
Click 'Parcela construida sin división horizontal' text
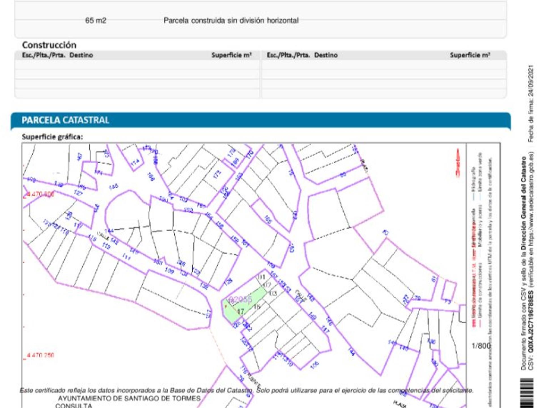pyautogui.click(x=231, y=20)
